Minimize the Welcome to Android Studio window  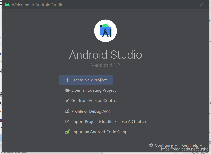click(186, 5)
